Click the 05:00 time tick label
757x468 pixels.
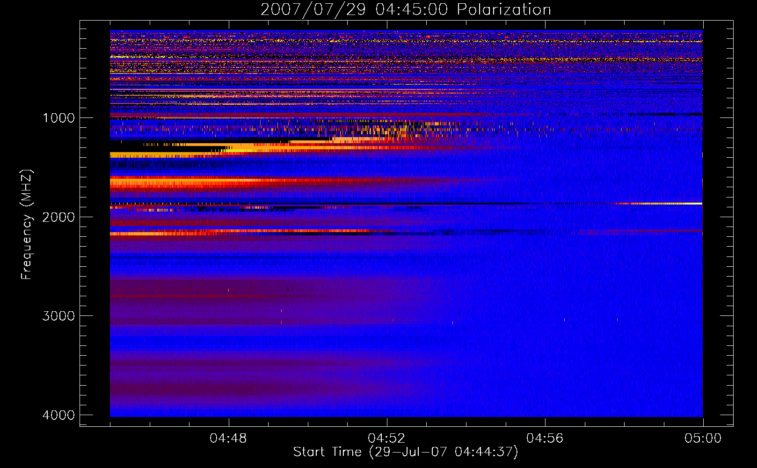click(703, 439)
